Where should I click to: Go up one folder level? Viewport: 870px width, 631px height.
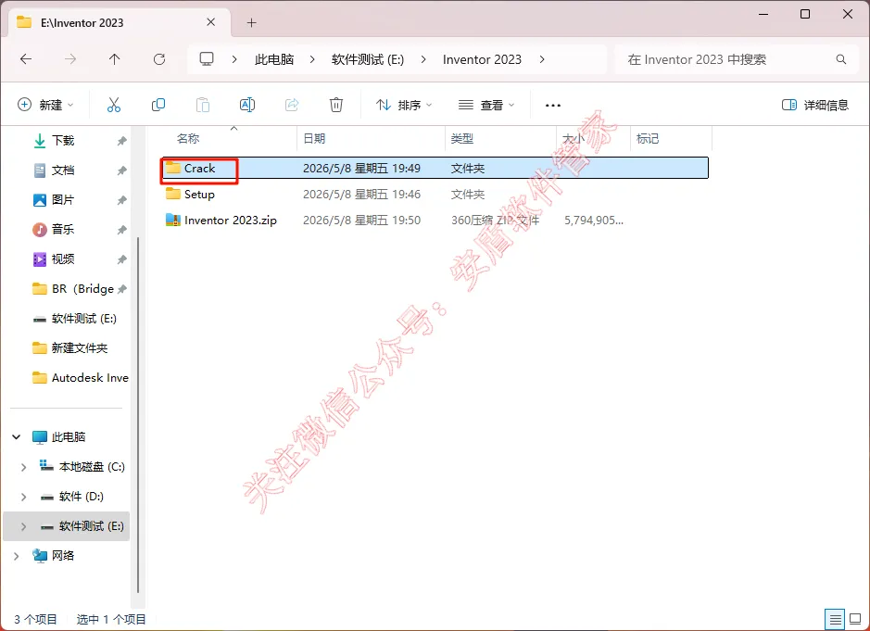click(x=114, y=59)
